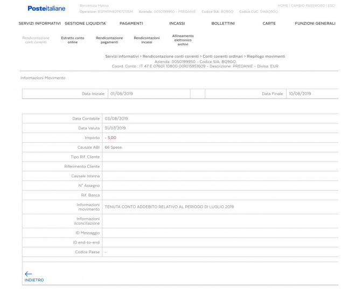
Task: Select Estratto conto online submenu
Action: point(73,40)
